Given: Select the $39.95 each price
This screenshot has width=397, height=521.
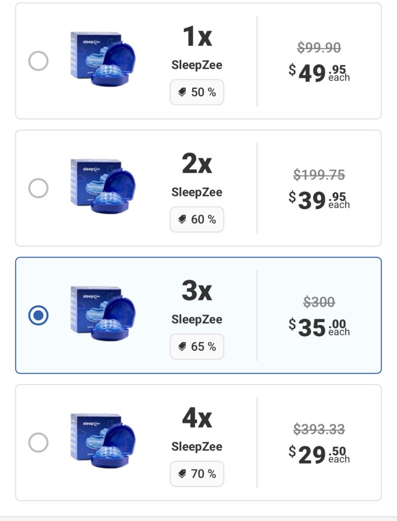Looking at the screenshot, I should [319, 200].
